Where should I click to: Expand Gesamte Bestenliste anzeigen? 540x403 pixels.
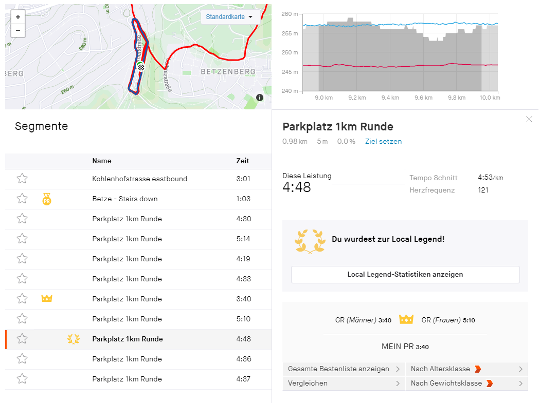tap(344, 369)
